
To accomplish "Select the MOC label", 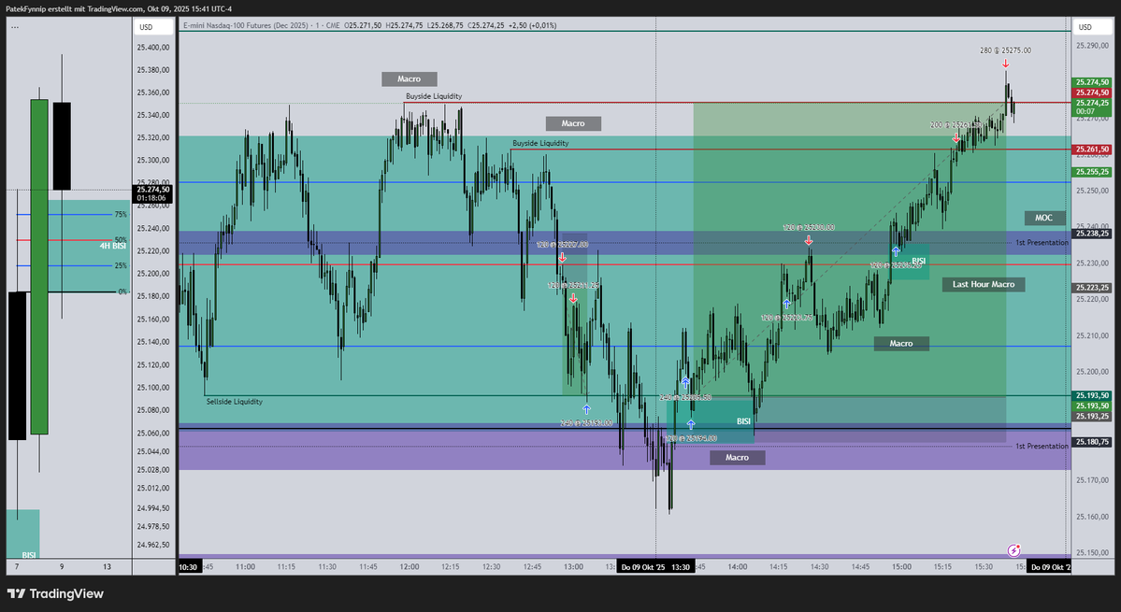I will click(x=1043, y=218).
